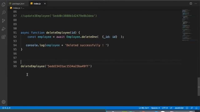Click the vertical scrollbar thumb
The height and width of the screenshot is (112, 200).
199,86
